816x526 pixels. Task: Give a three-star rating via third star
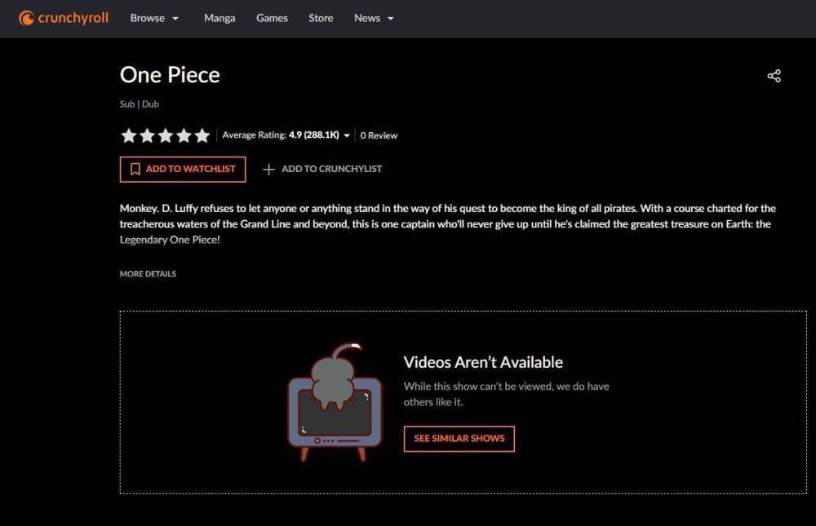pos(166,135)
